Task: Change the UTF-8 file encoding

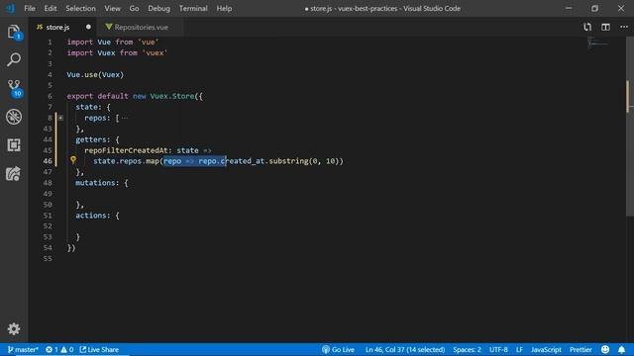Action: coord(498,349)
